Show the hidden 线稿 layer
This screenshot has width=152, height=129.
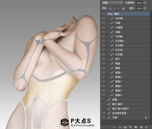(x=104, y=99)
